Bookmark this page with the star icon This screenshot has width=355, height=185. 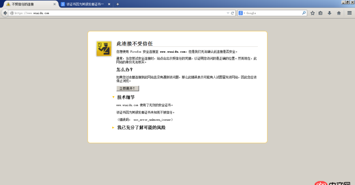click(313, 13)
